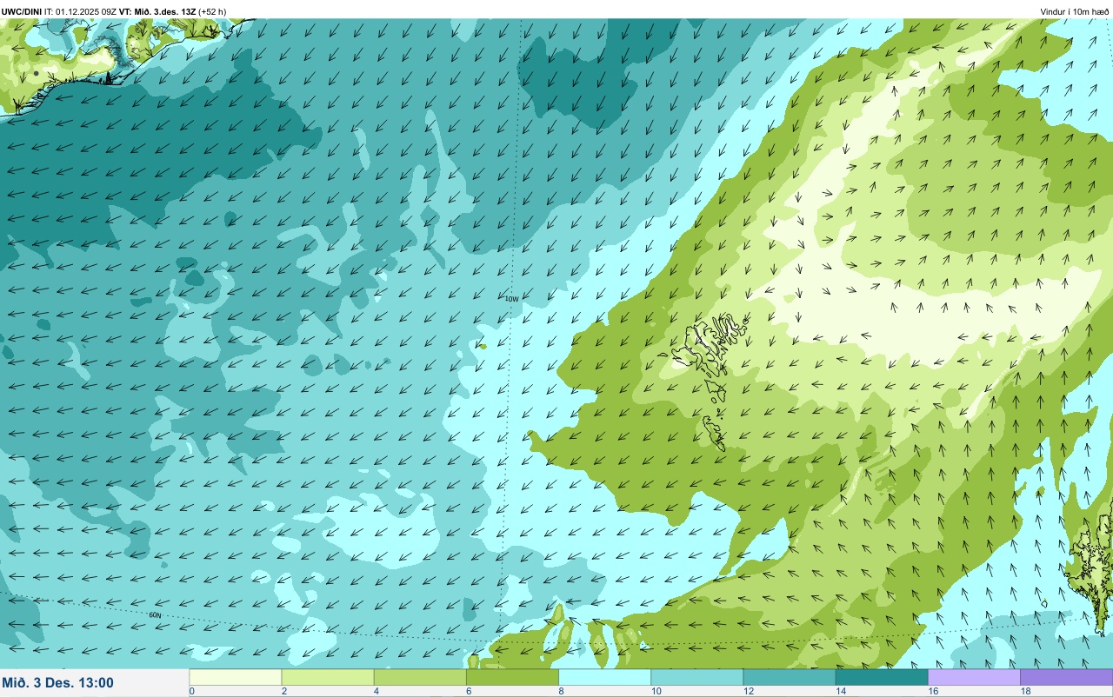Viewport: 1113px width, 697px height.
Task: Click the 8–10 m/s light cyan legend swatch
Action: click(x=604, y=677)
